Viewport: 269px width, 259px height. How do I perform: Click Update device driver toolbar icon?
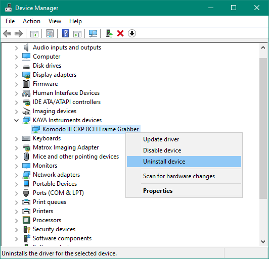click(109, 33)
